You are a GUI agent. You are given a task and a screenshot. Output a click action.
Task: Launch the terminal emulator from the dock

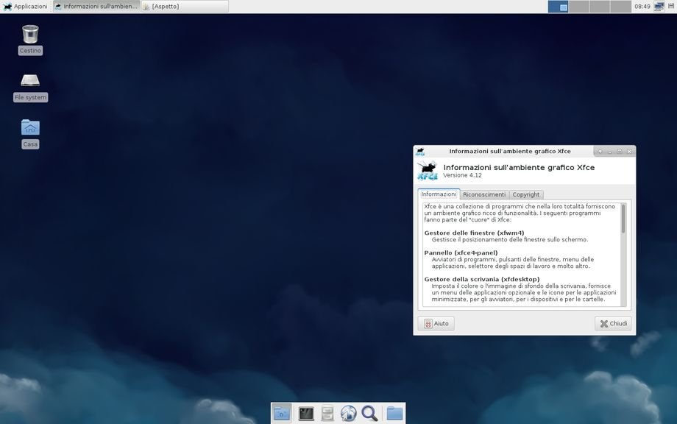pos(306,414)
